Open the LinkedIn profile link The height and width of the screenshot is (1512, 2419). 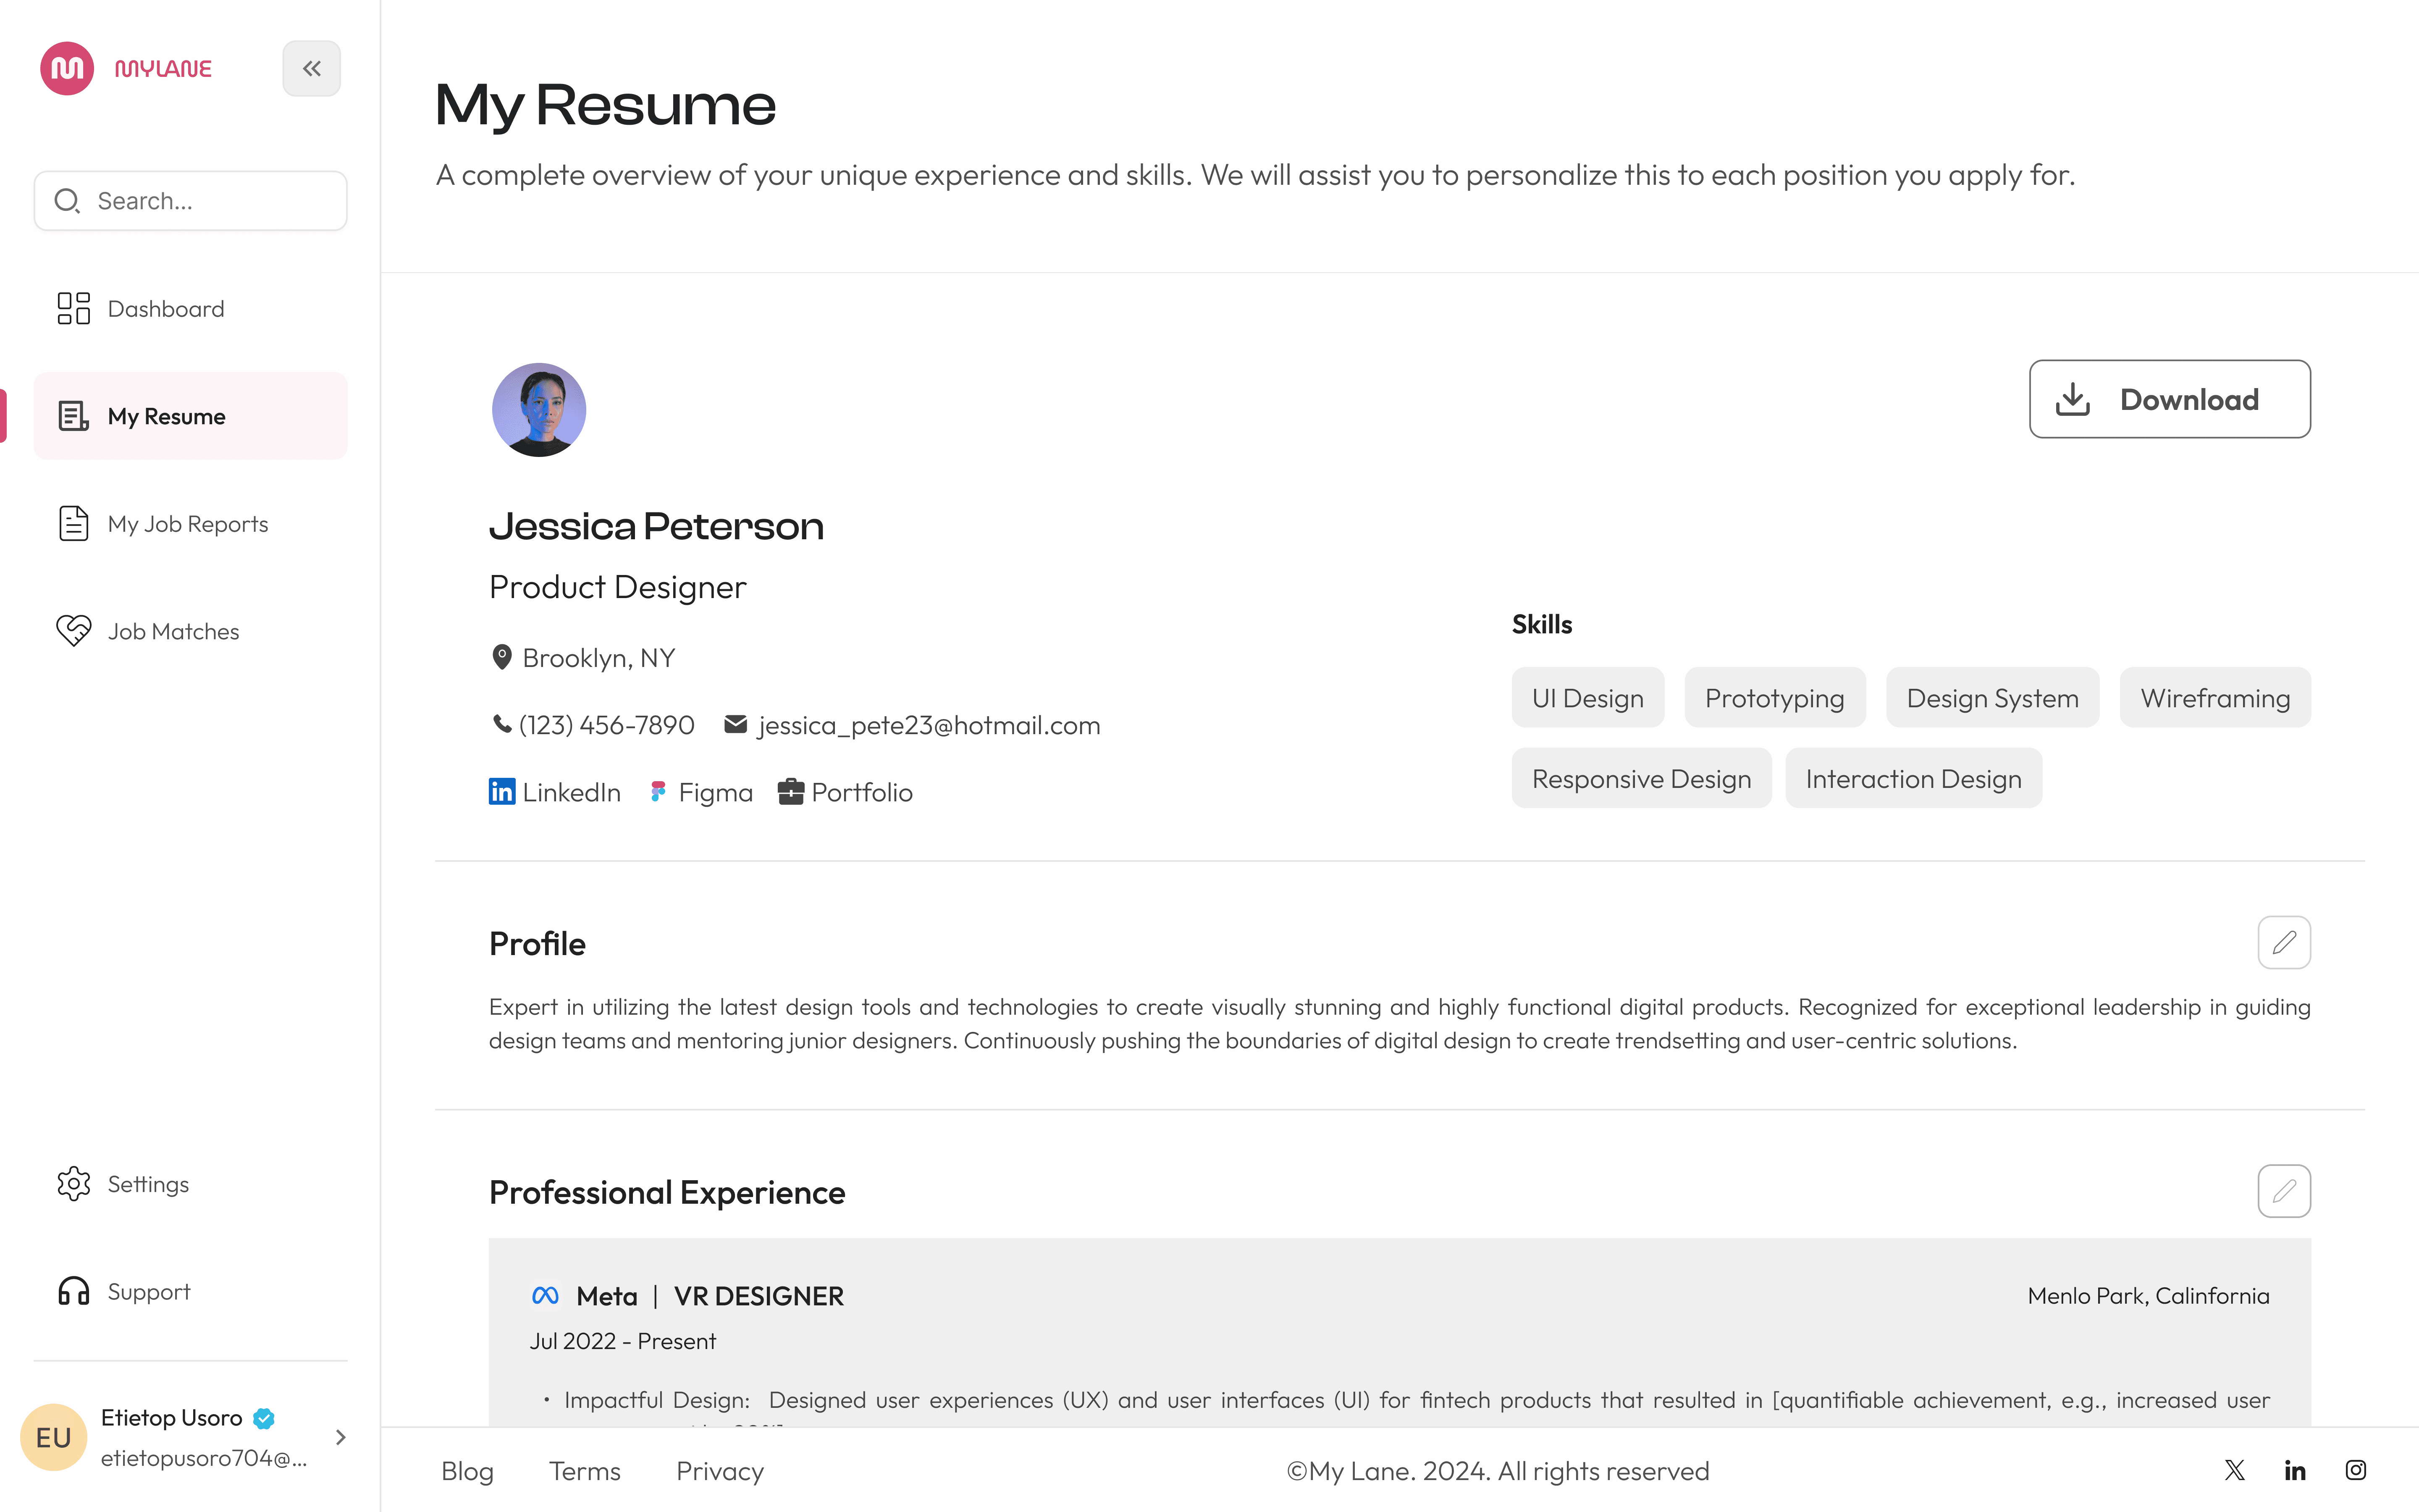tap(571, 792)
